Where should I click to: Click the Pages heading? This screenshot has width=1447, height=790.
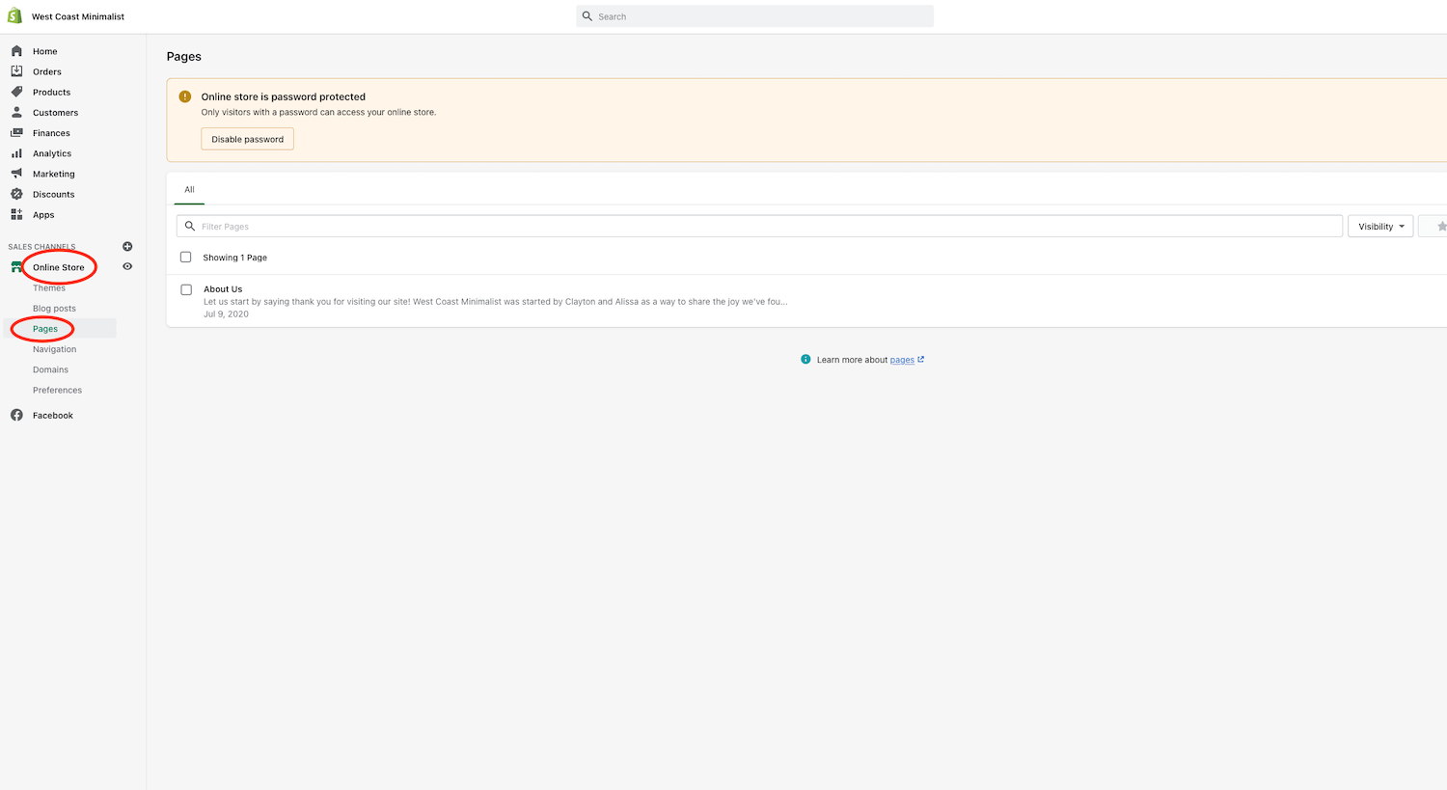click(x=184, y=56)
